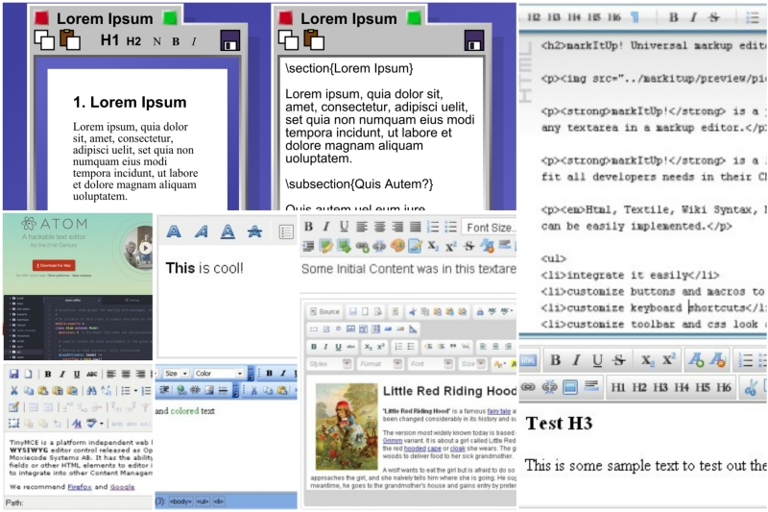This screenshot has height=512, width=768.
Task: Toggle underline U in the toolbar above 'Test H3'
Action: click(x=597, y=360)
